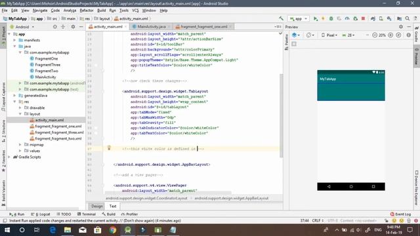This screenshot has width=420, height=236.
Task: Open the TODO tool window
Action: [64, 214]
